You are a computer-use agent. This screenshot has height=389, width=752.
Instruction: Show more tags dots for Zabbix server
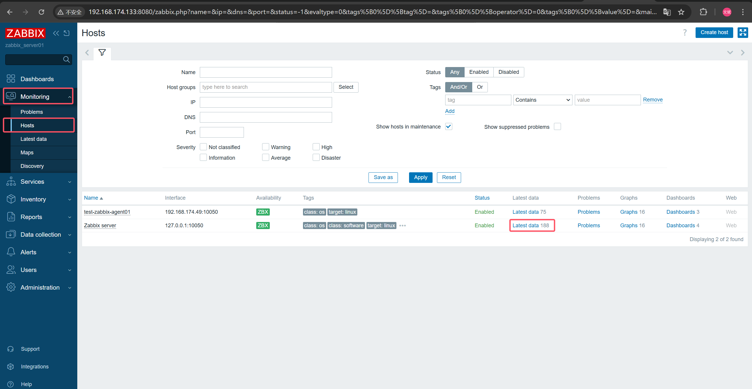[x=402, y=226]
